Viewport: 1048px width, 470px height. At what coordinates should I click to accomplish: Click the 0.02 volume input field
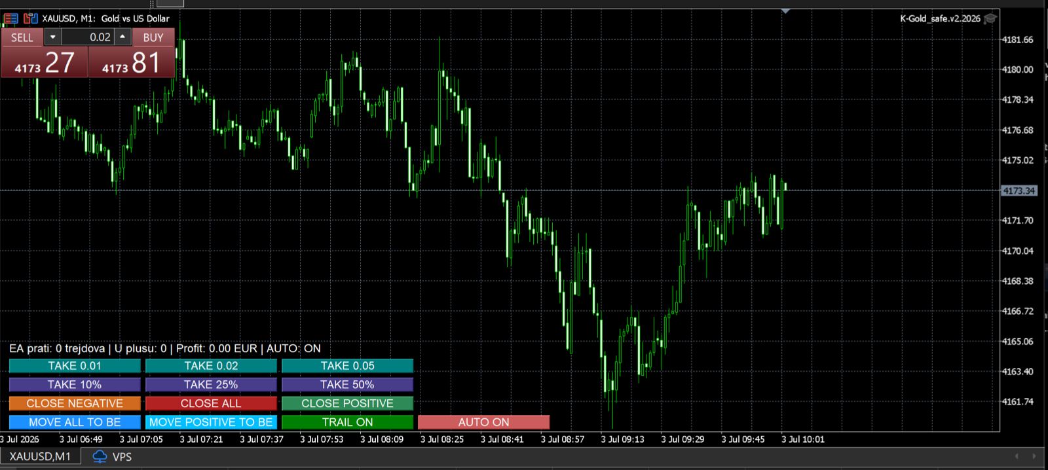(x=88, y=37)
